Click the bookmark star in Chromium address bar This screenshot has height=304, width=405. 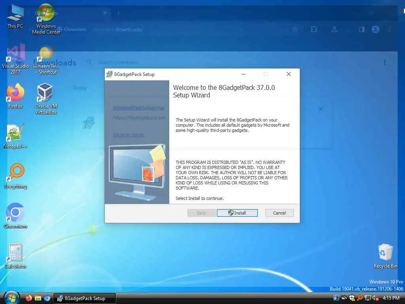[x=294, y=29]
